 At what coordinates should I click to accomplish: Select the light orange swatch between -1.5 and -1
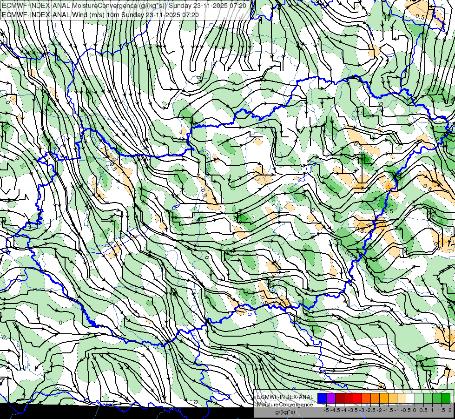pyautogui.click(x=393, y=399)
